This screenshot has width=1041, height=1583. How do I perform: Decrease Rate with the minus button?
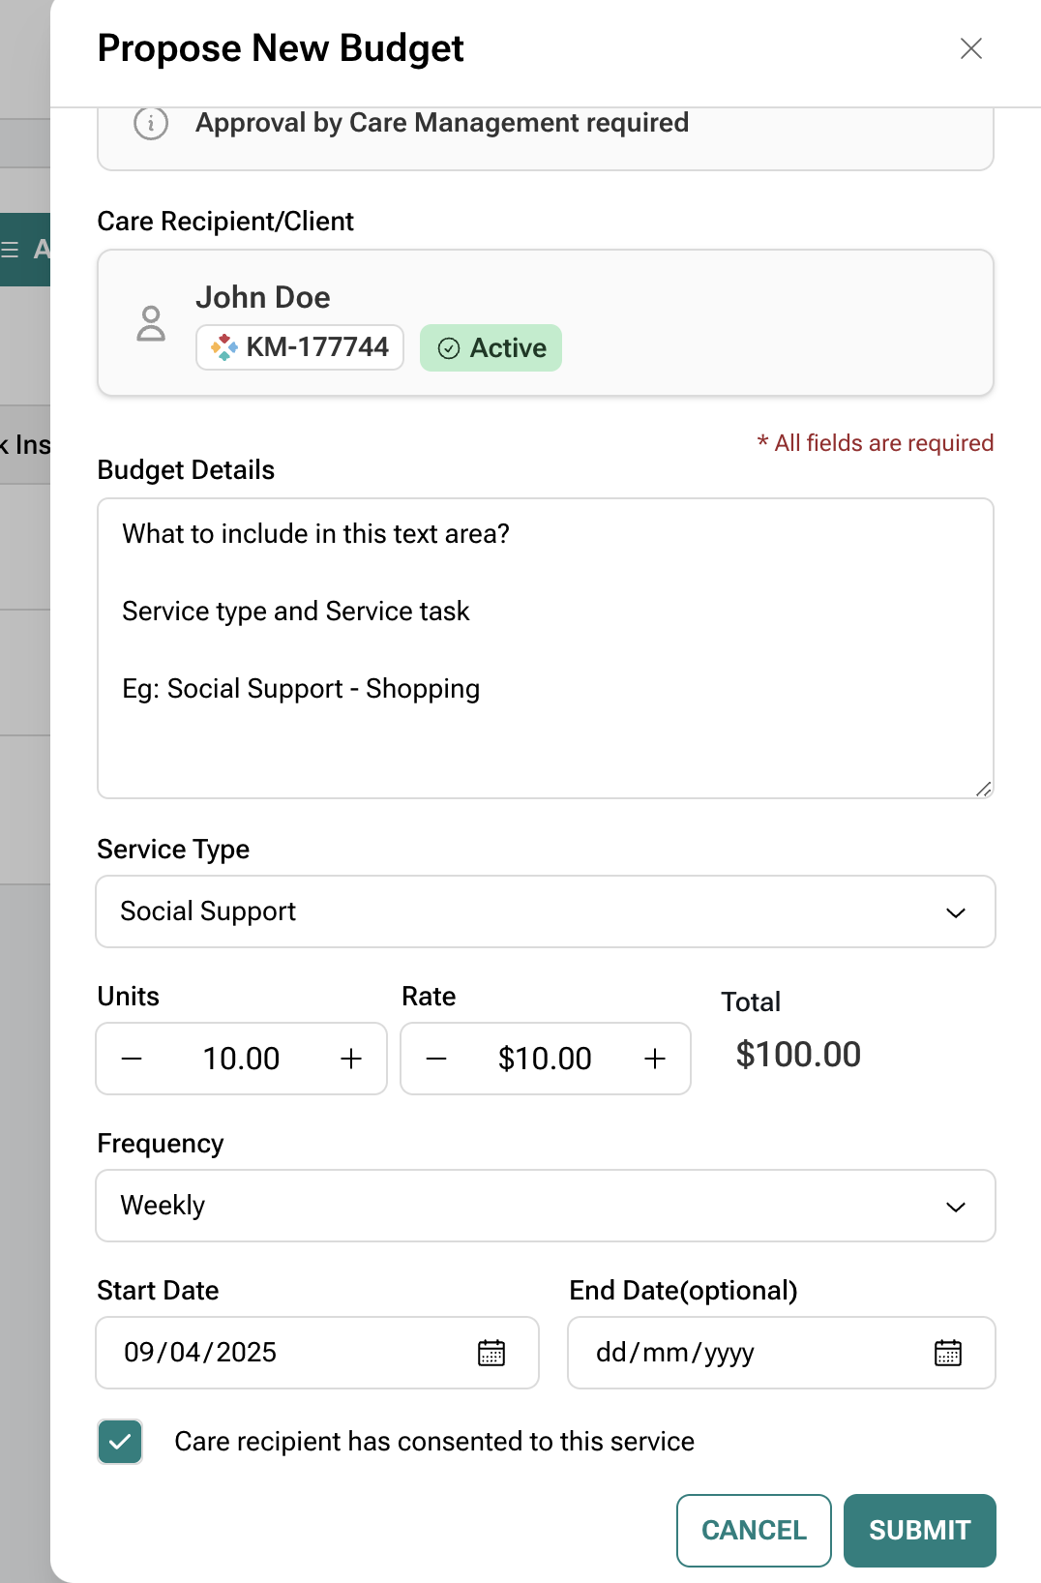[x=436, y=1059]
